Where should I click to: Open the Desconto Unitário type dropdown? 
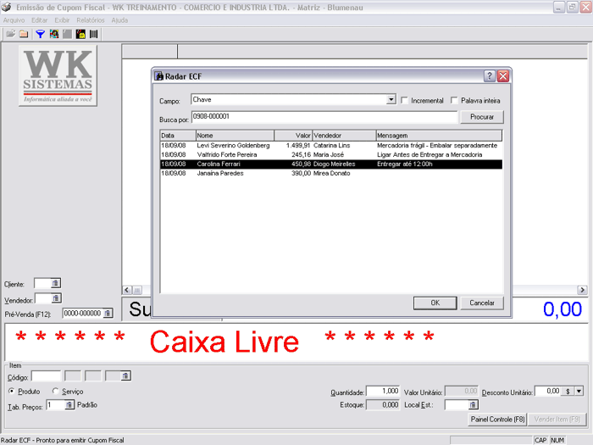[x=580, y=392]
